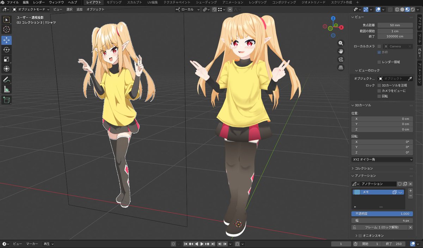Open the マーカー timeline menu
This screenshot has height=248, width=423.
(x=32, y=244)
